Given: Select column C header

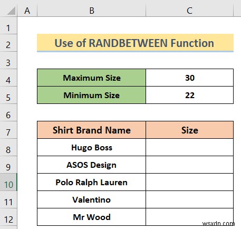Looking at the screenshot, I should pyautogui.click(x=189, y=11).
